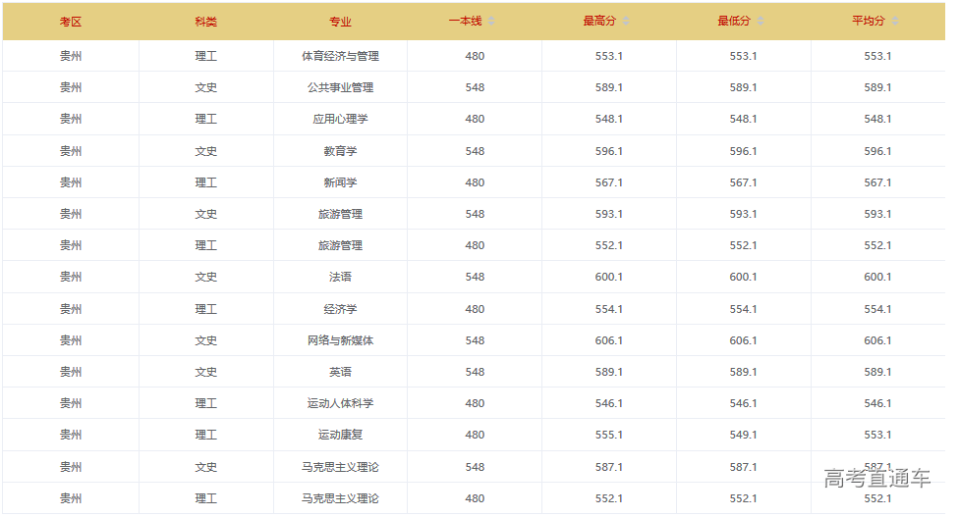Viewport: 959px width, 517px height.
Task: Choose the 法语 major cell
Action: [x=340, y=277]
